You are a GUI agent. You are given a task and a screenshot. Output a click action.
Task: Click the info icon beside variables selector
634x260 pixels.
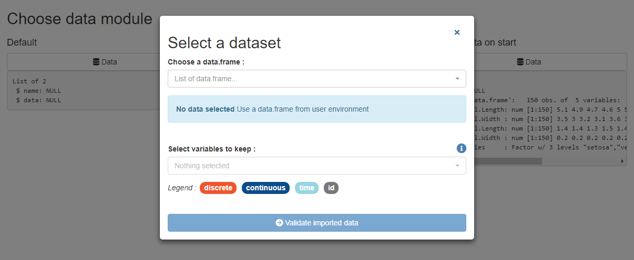[461, 148]
